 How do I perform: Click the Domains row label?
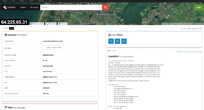[x=8, y=48]
